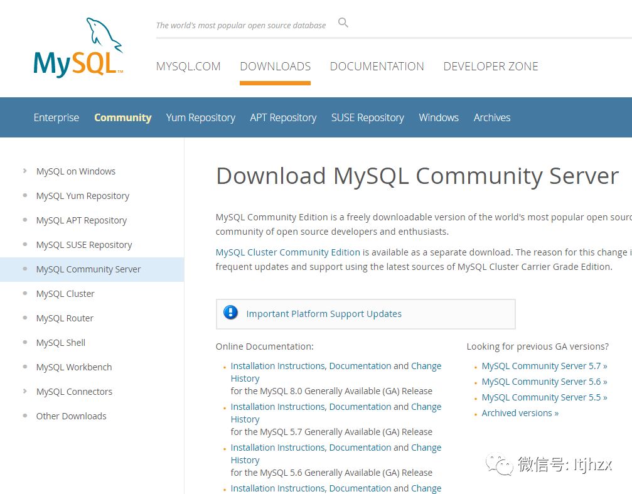Open MySQL on Windows sidebar item
Viewport: 632px width, 494px height.
point(76,171)
